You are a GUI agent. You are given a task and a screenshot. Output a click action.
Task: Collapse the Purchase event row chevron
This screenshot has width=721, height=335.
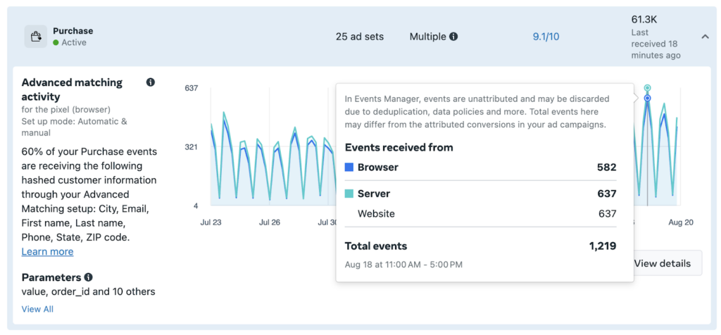pos(705,37)
